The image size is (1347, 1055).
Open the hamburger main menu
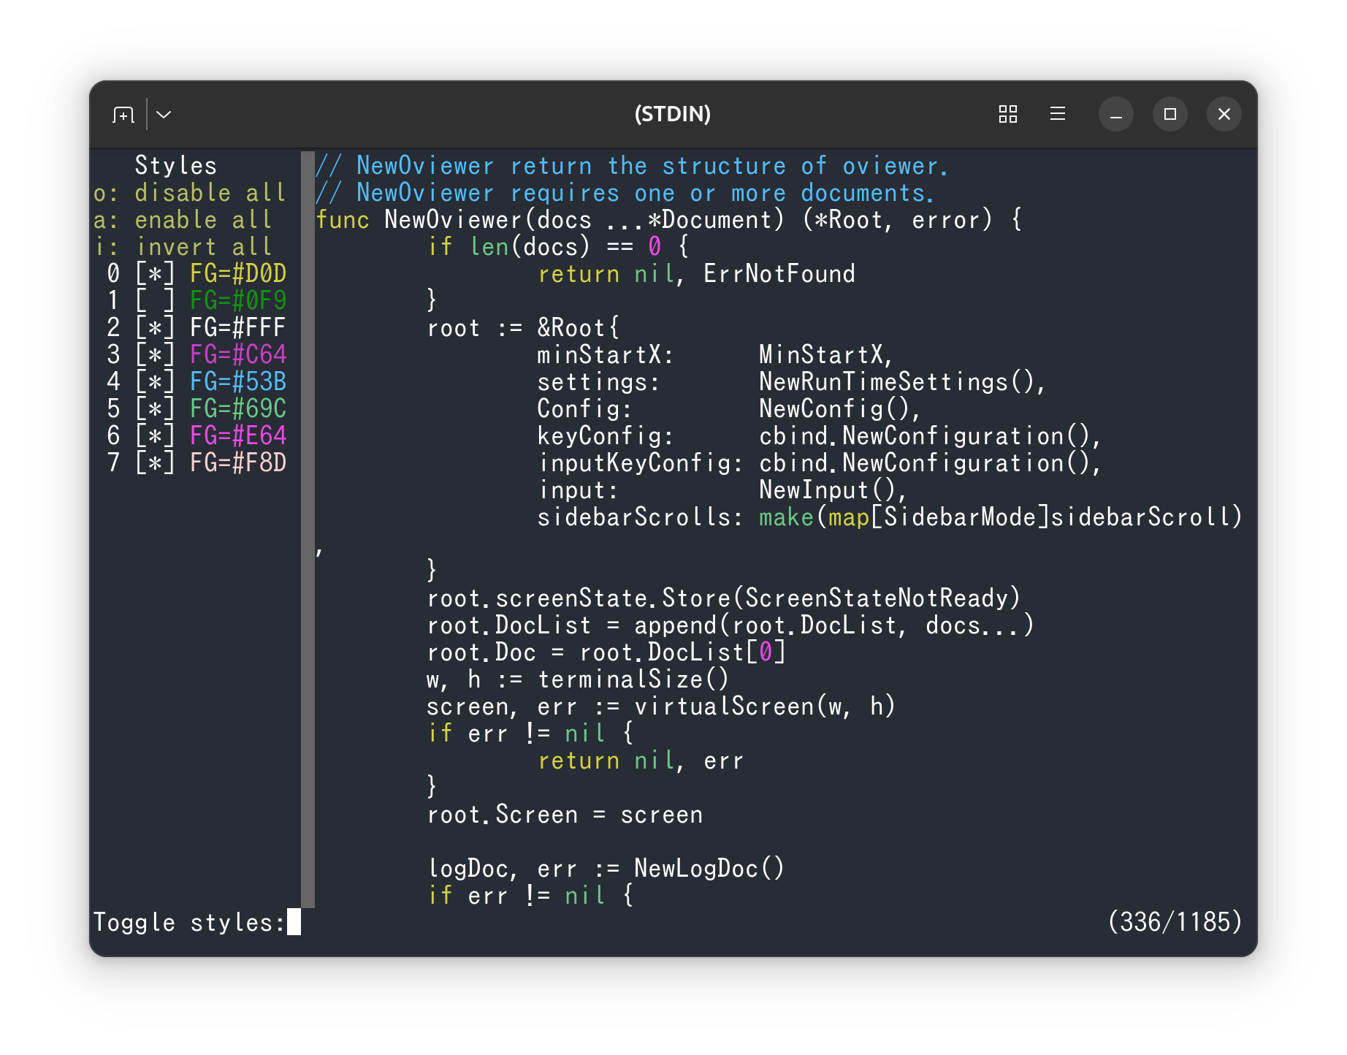[1058, 115]
